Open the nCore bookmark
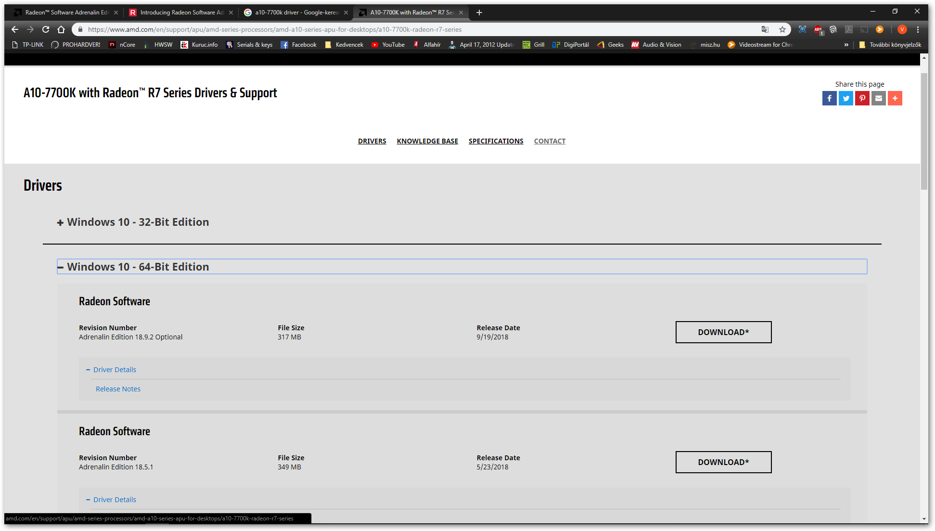The height and width of the screenshot is (531, 935). pos(122,45)
